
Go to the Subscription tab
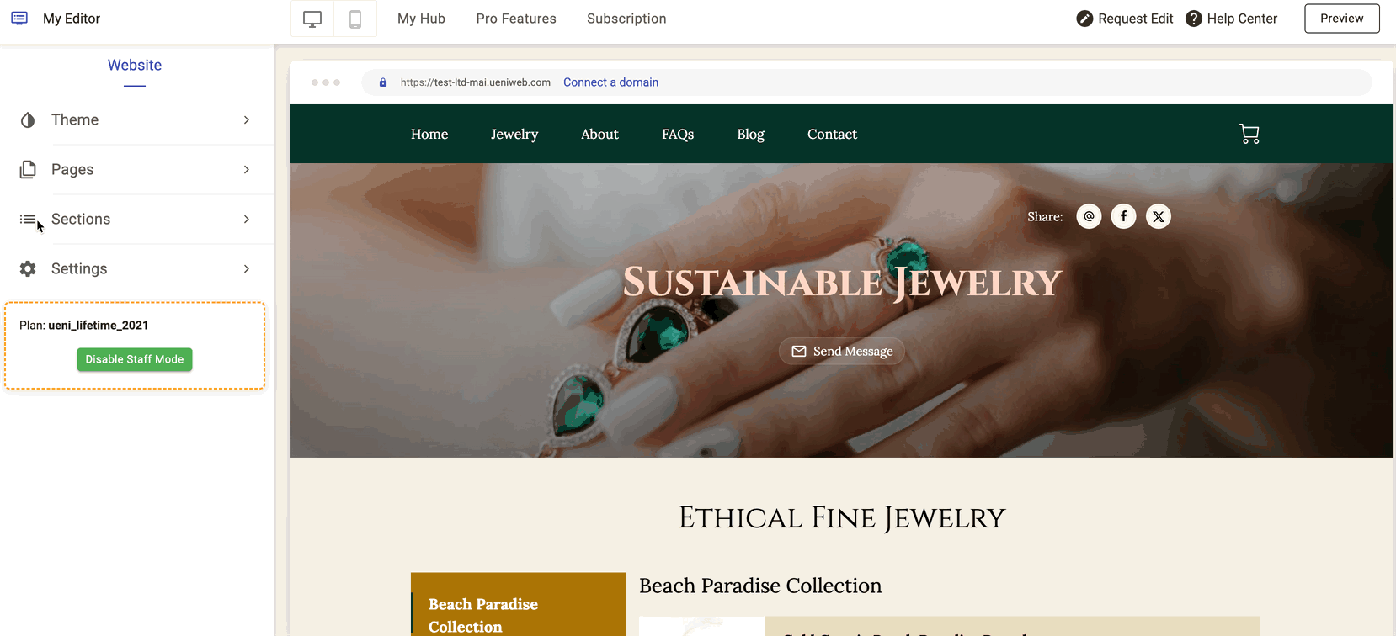626,19
